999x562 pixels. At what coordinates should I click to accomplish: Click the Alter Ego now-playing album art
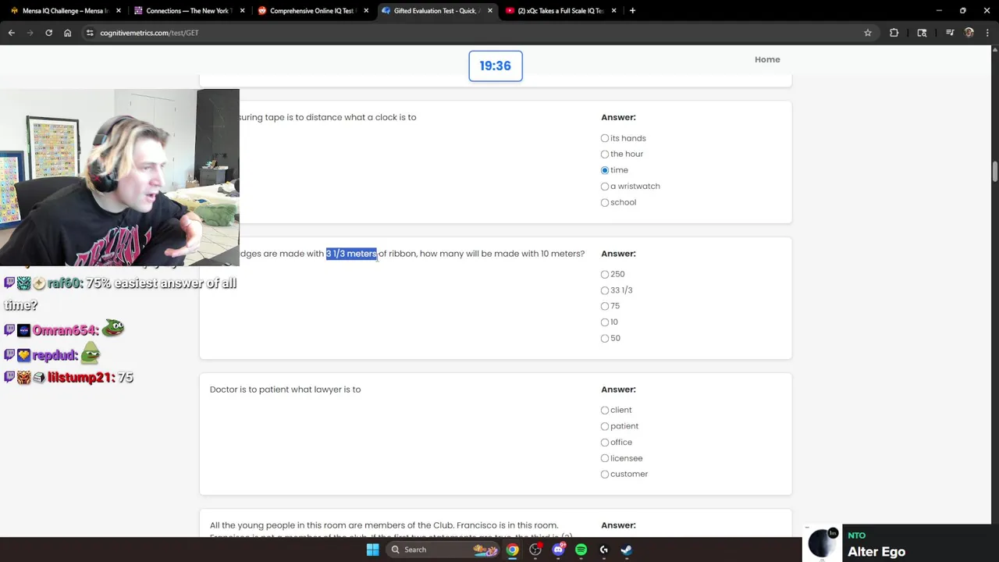coord(823,543)
